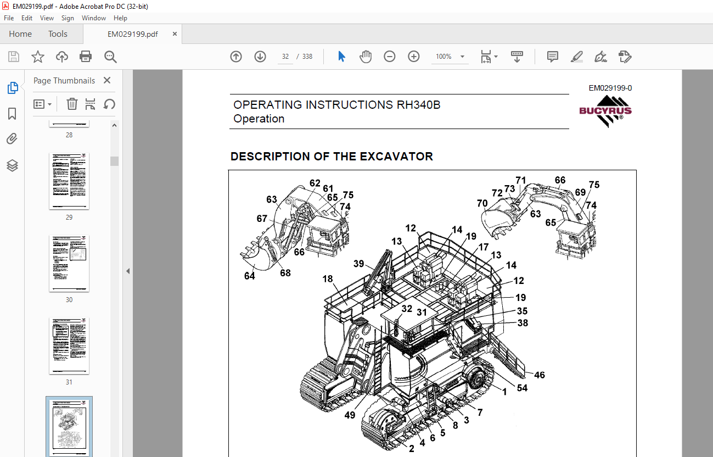This screenshot has height=457, width=713.
Task: Click the thumbnails scroll up arrow
Action: click(114, 125)
